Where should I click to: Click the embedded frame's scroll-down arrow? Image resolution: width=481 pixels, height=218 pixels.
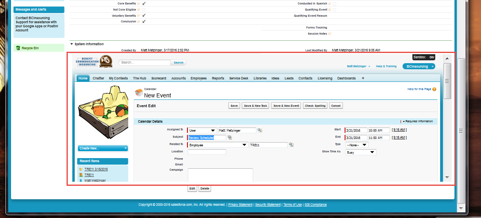(x=447, y=178)
